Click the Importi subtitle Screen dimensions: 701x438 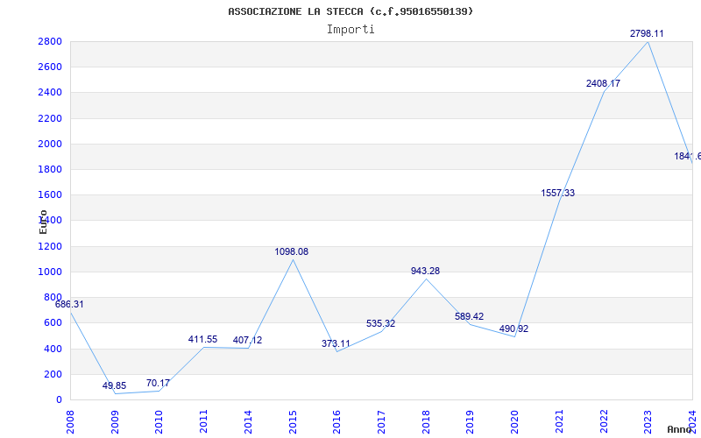[350, 30]
